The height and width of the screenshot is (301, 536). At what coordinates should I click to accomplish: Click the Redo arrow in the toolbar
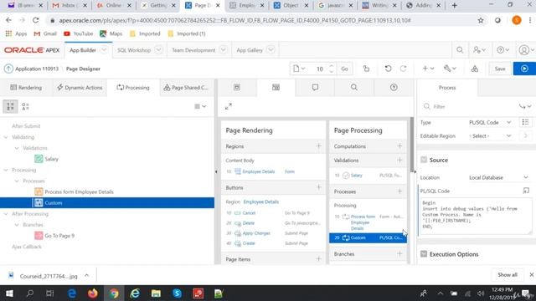point(404,69)
